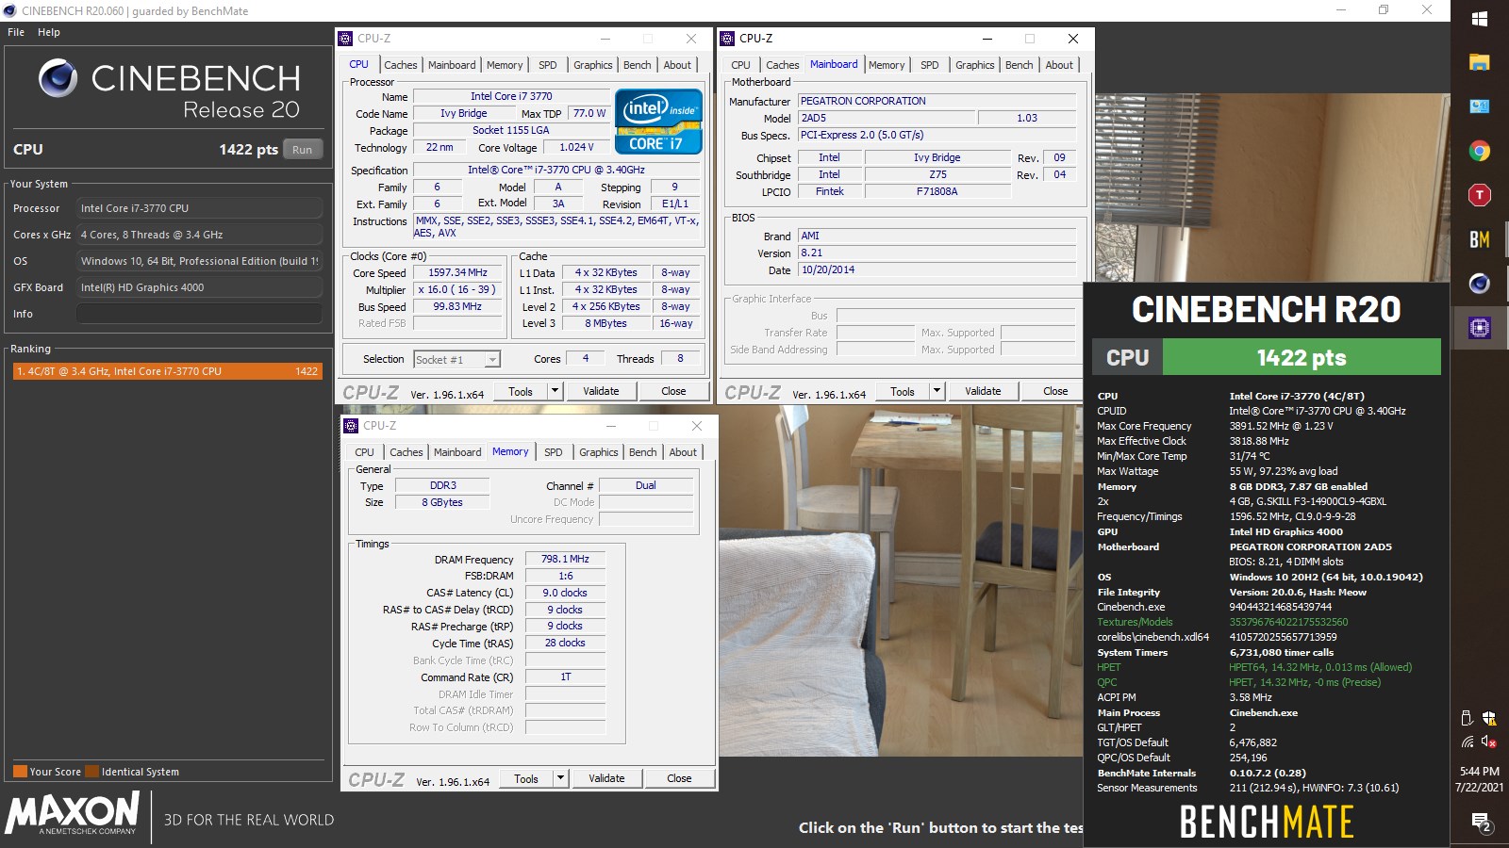Click the Multiplier x 16.0 value
The height and width of the screenshot is (848, 1509).
tap(457, 289)
